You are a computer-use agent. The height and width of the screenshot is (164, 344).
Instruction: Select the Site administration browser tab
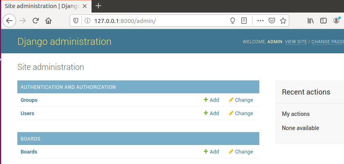[46, 6]
